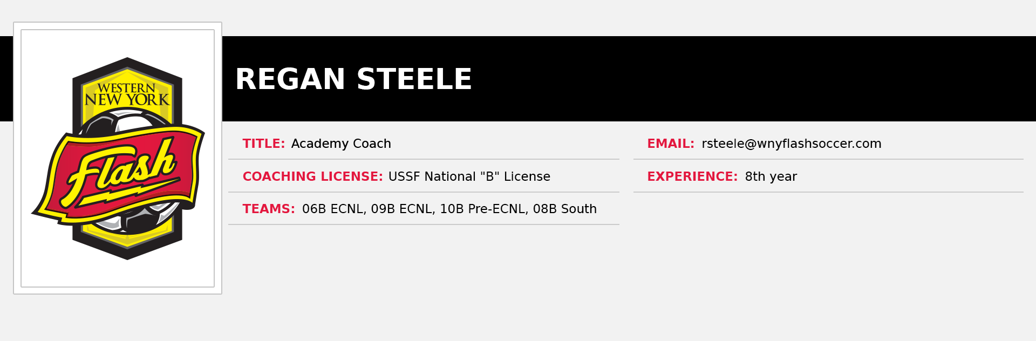1036x341 pixels.
Task: Select the 8th year experience text
Action: coord(771,177)
